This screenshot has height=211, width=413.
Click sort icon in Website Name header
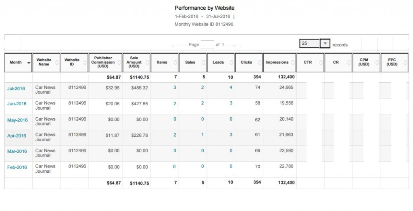click(x=57, y=63)
